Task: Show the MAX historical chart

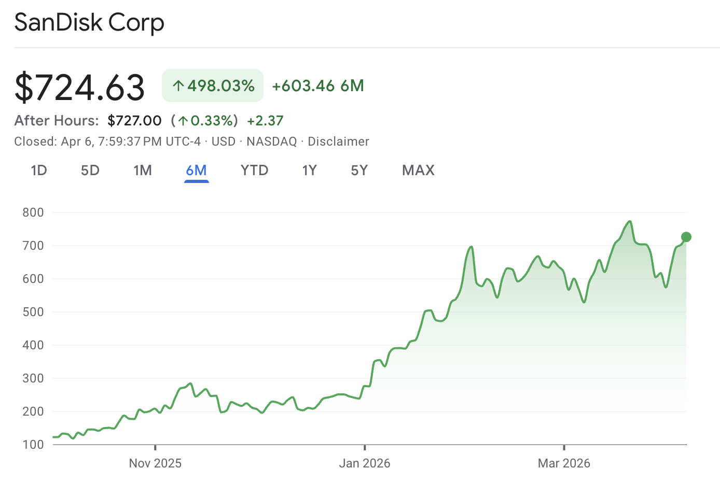Action: coord(418,170)
